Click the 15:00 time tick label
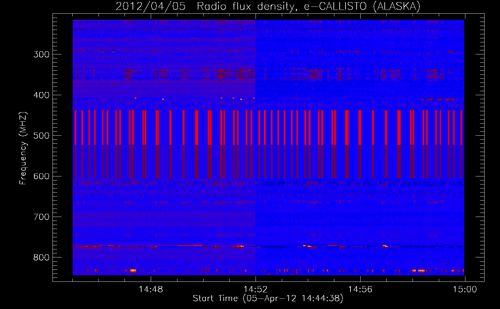This screenshot has height=309, width=500. [465, 290]
